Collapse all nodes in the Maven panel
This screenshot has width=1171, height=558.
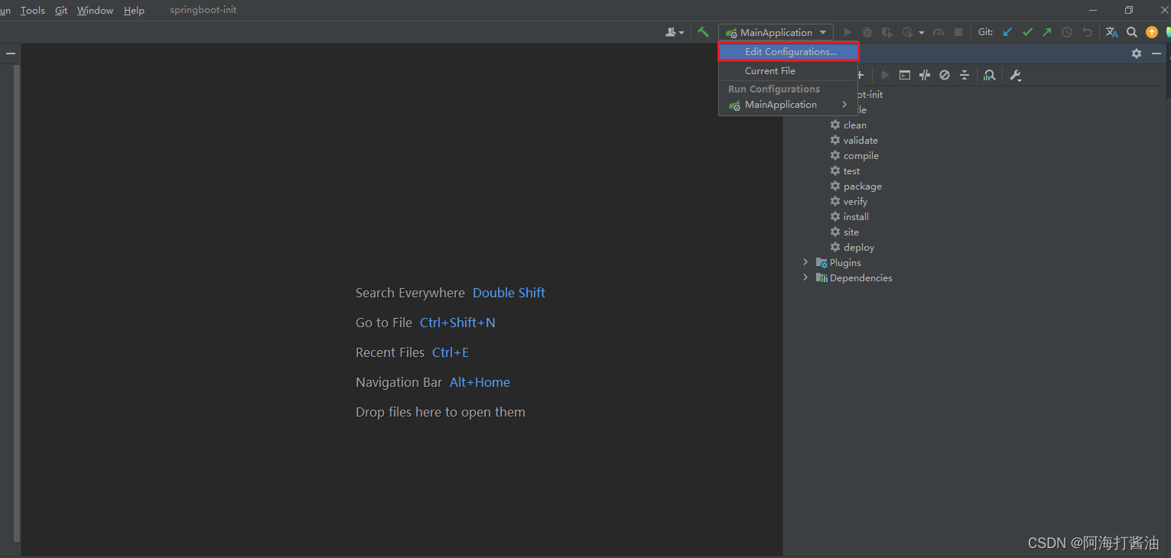pos(964,74)
